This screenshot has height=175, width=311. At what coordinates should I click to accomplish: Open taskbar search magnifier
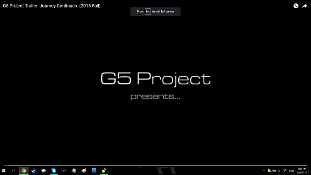pos(13,170)
